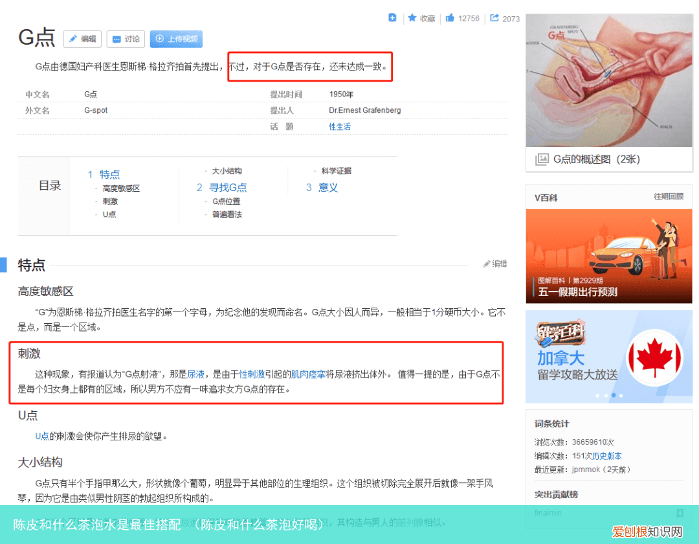
Task: Go to 高度敏感区 entry in 目录
Action: 121,188
